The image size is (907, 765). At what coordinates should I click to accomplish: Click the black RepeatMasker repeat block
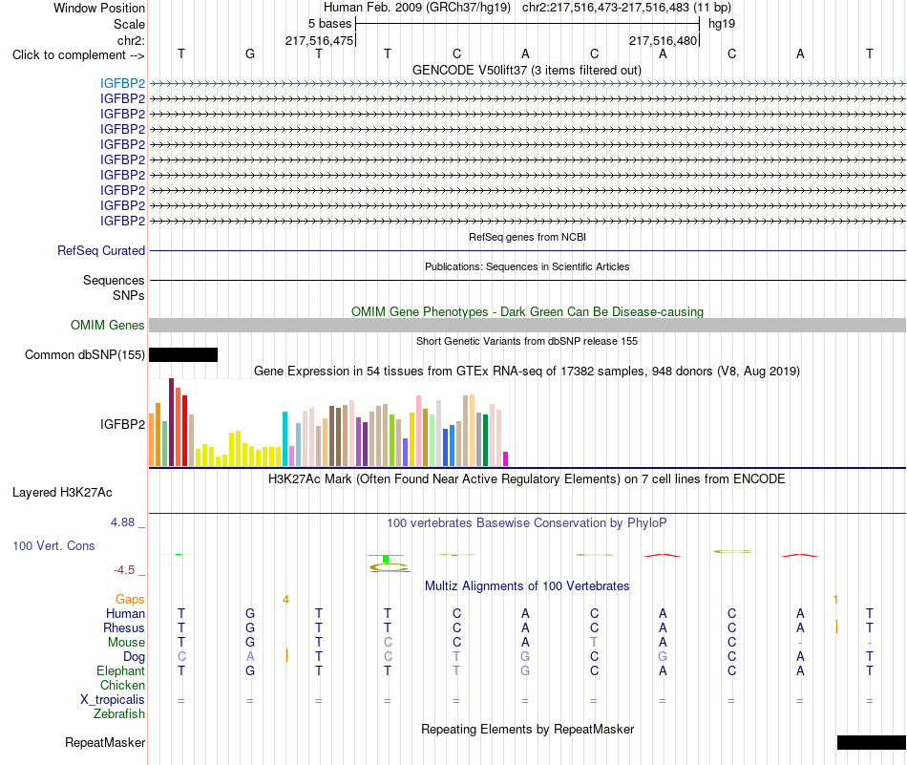(x=871, y=742)
